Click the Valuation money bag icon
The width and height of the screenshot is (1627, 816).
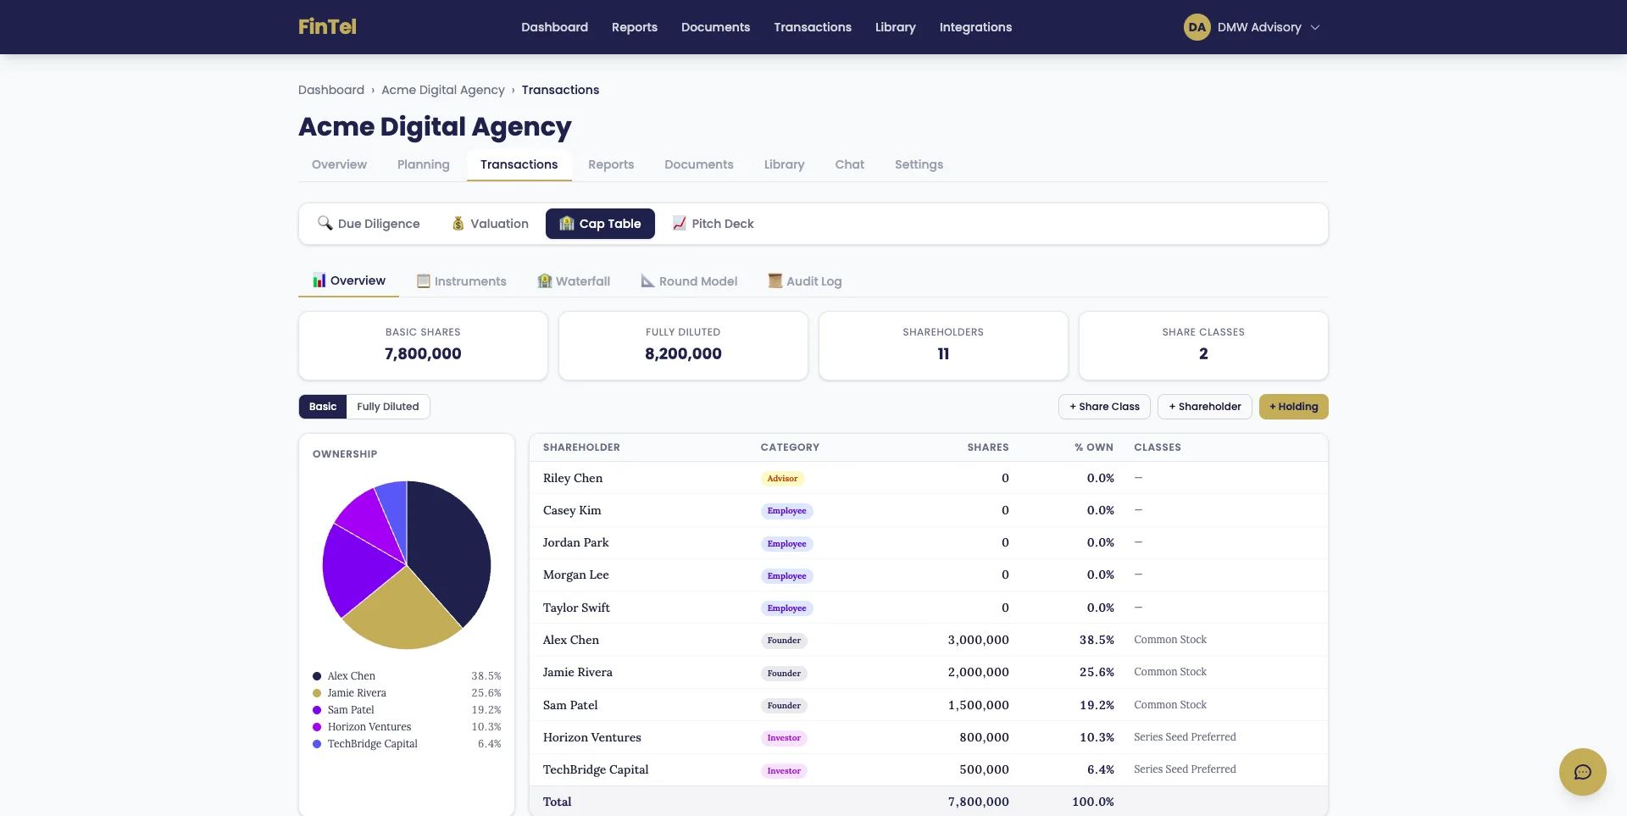click(x=458, y=224)
